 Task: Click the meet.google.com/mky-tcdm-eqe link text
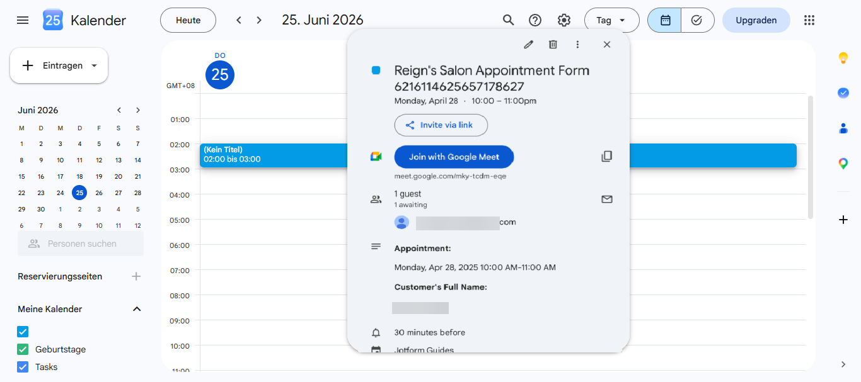click(x=450, y=176)
